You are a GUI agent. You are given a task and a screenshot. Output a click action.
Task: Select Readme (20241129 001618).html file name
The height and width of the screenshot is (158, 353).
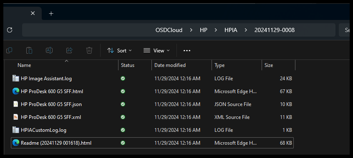tap(56, 143)
